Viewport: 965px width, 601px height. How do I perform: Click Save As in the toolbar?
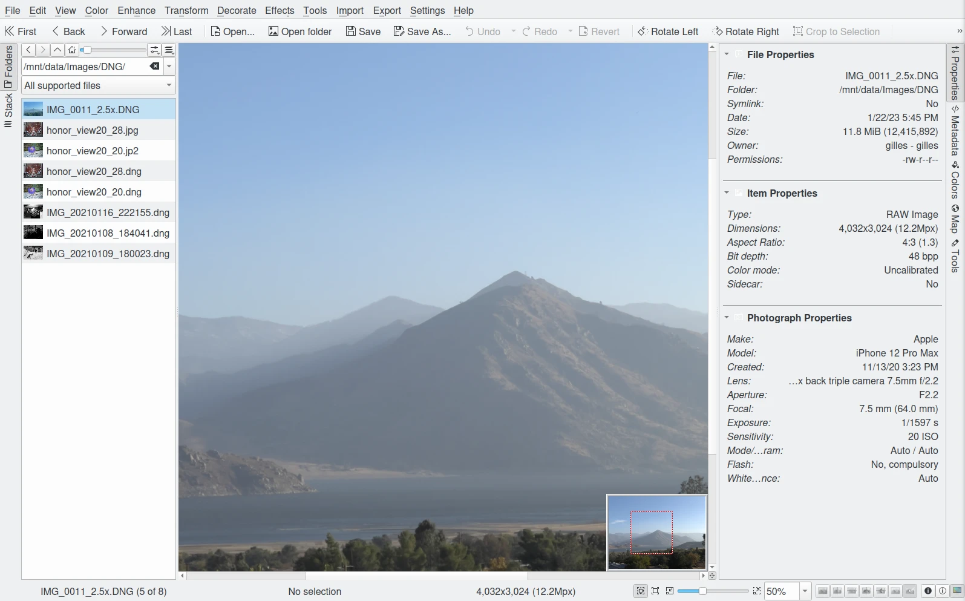click(x=422, y=31)
